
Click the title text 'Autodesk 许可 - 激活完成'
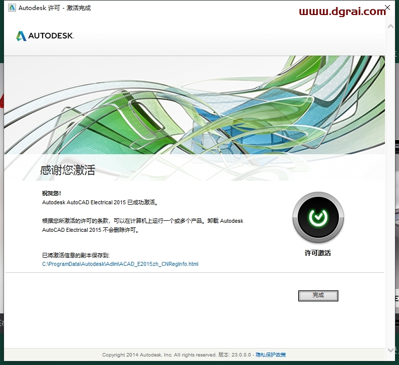coord(55,8)
